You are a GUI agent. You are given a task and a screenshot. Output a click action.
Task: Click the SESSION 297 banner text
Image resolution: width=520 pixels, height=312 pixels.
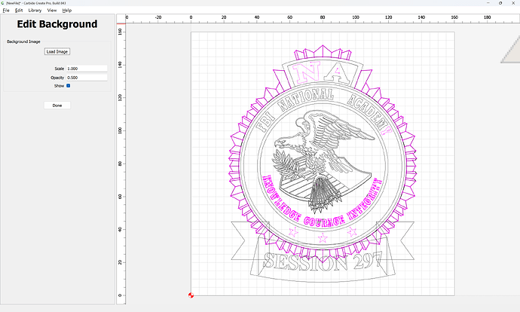(x=323, y=262)
